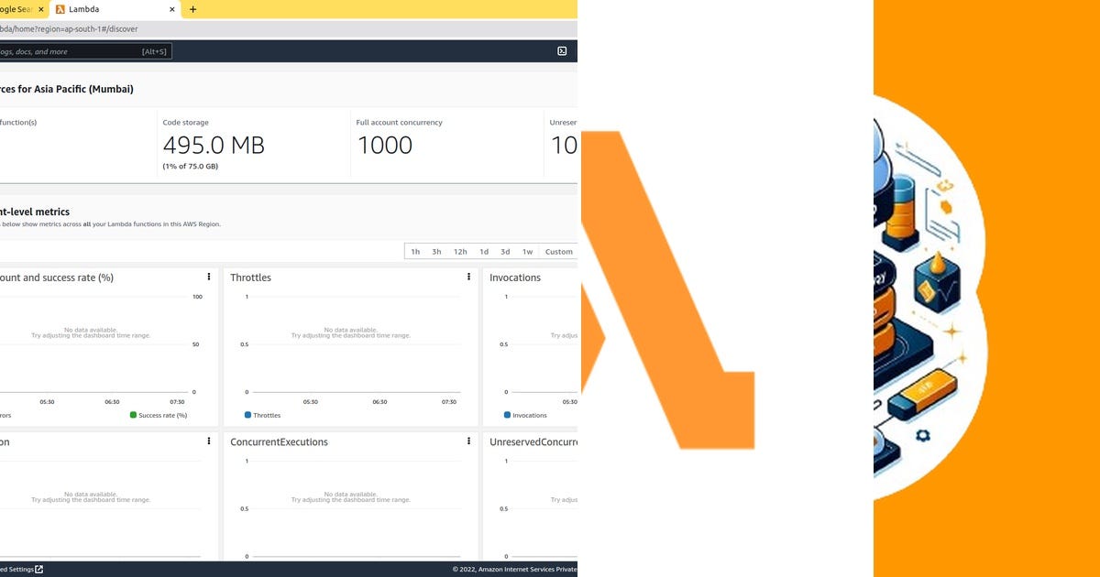Image resolution: width=1100 pixels, height=577 pixels.
Task: Click the Code storage label
Action: (x=186, y=122)
